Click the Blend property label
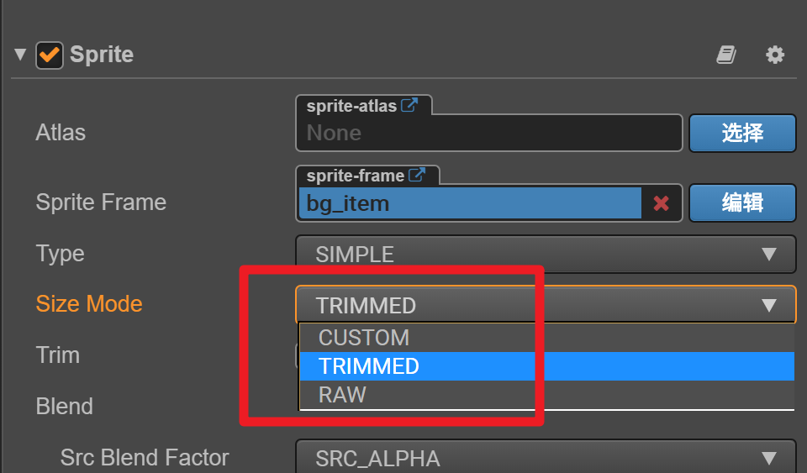 point(64,407)
